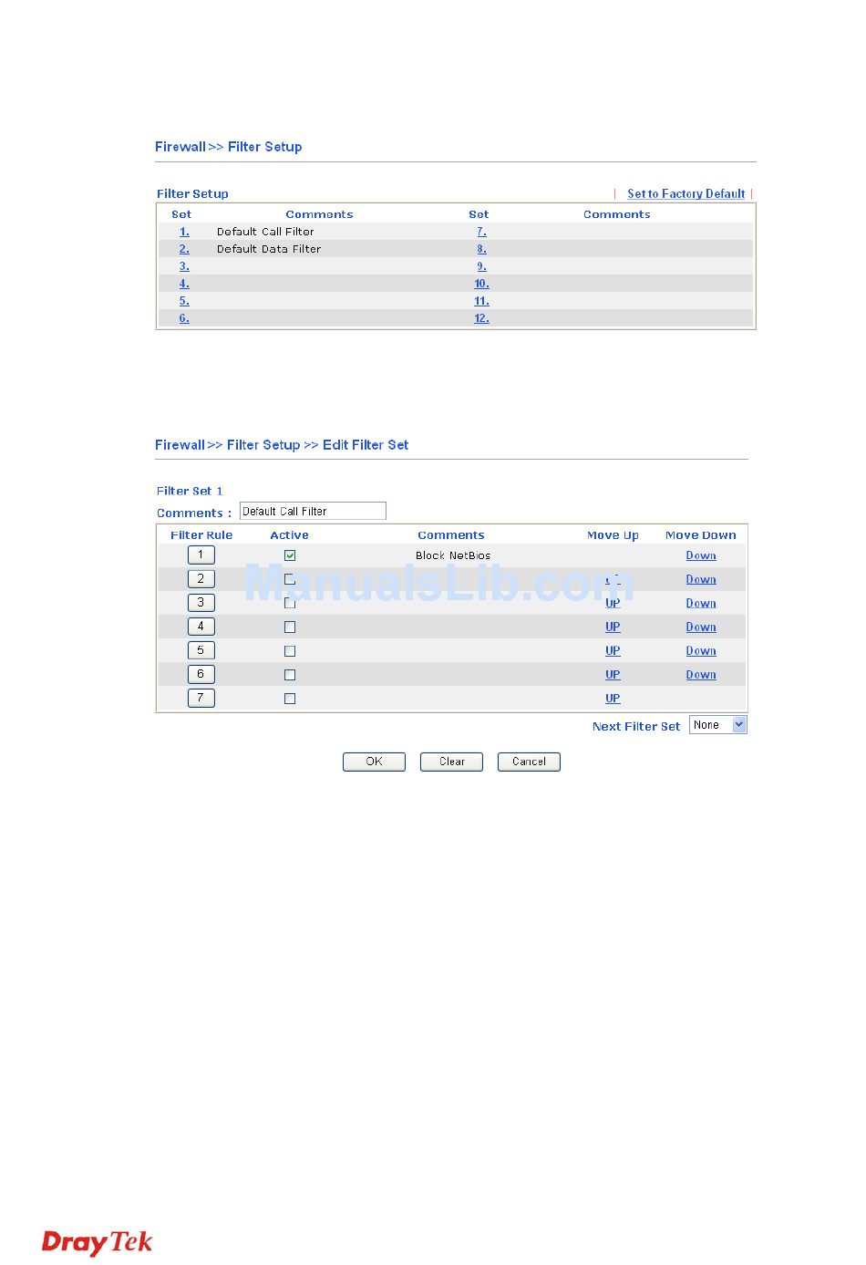Viewport: 866px width, 1265px height.
Task: Move rule 7 UP
Action: (x=613, y=699)
